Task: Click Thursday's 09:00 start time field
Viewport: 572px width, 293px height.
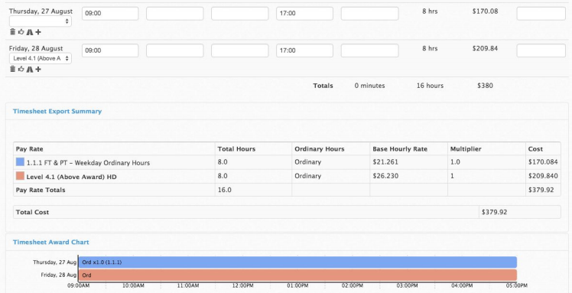Action: [110, 14]
